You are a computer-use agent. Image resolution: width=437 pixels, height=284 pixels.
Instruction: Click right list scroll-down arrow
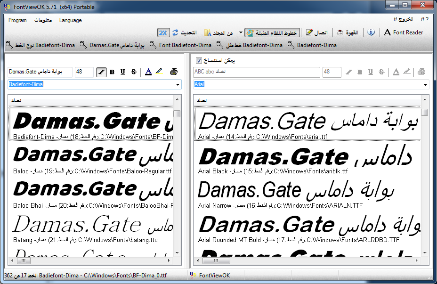(425, 253)
